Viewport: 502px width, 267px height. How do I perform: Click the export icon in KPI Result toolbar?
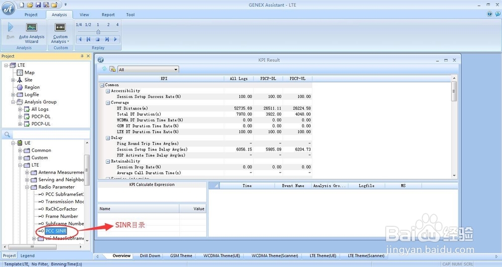[112, 69]
